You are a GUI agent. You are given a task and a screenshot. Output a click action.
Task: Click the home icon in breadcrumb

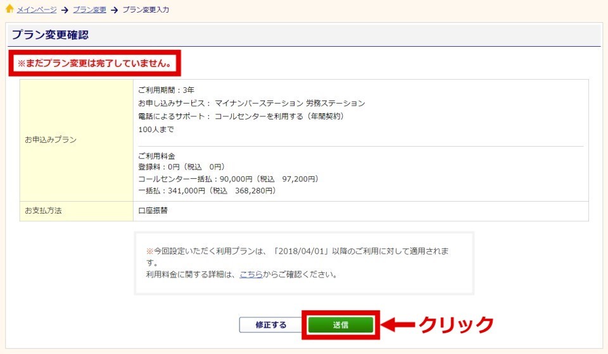[x=9, y=9]
